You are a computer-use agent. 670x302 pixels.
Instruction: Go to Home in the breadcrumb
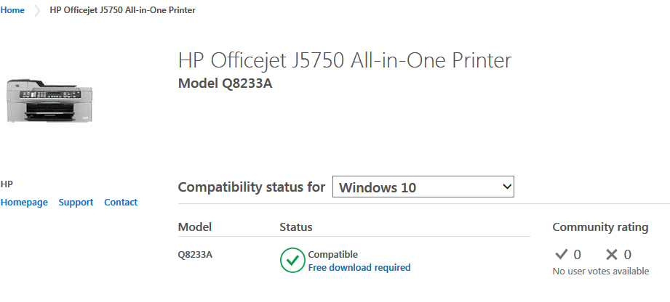tap(12, 10)
